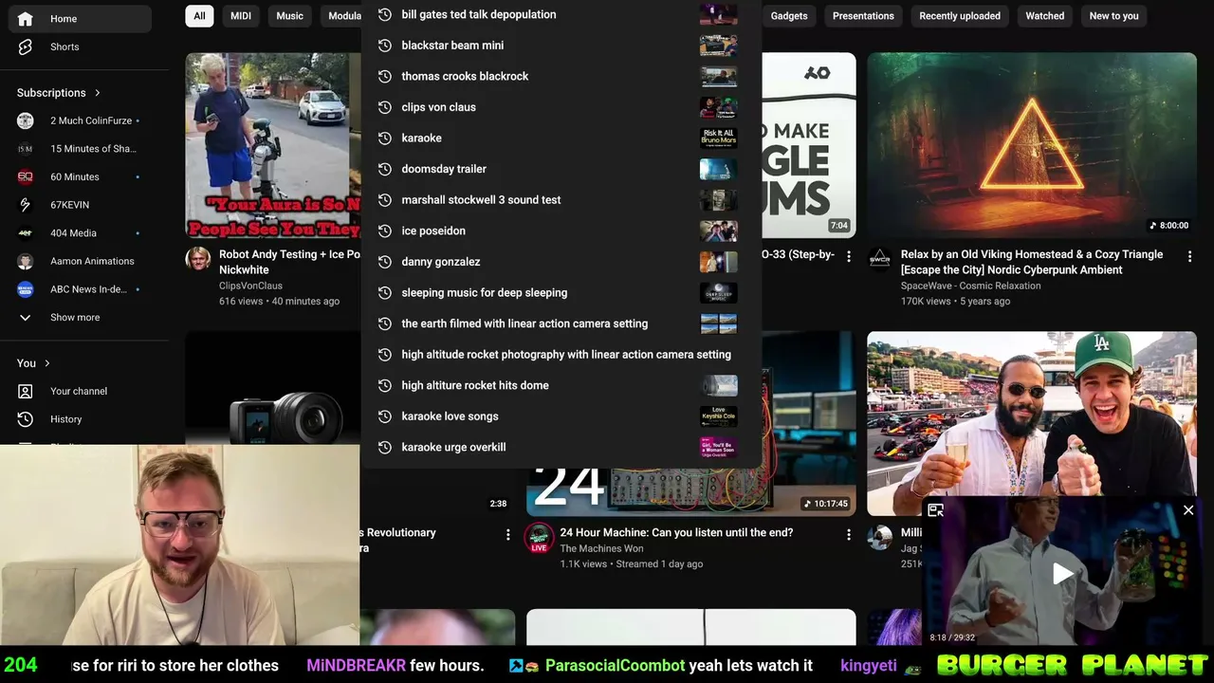Open more options for 24 Hour Machine video
This screenshot has width=1214, height=683.
(x=849, y=535)
